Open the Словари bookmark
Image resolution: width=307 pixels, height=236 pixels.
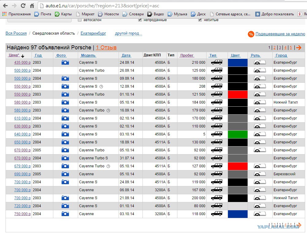tap(133, 14)
